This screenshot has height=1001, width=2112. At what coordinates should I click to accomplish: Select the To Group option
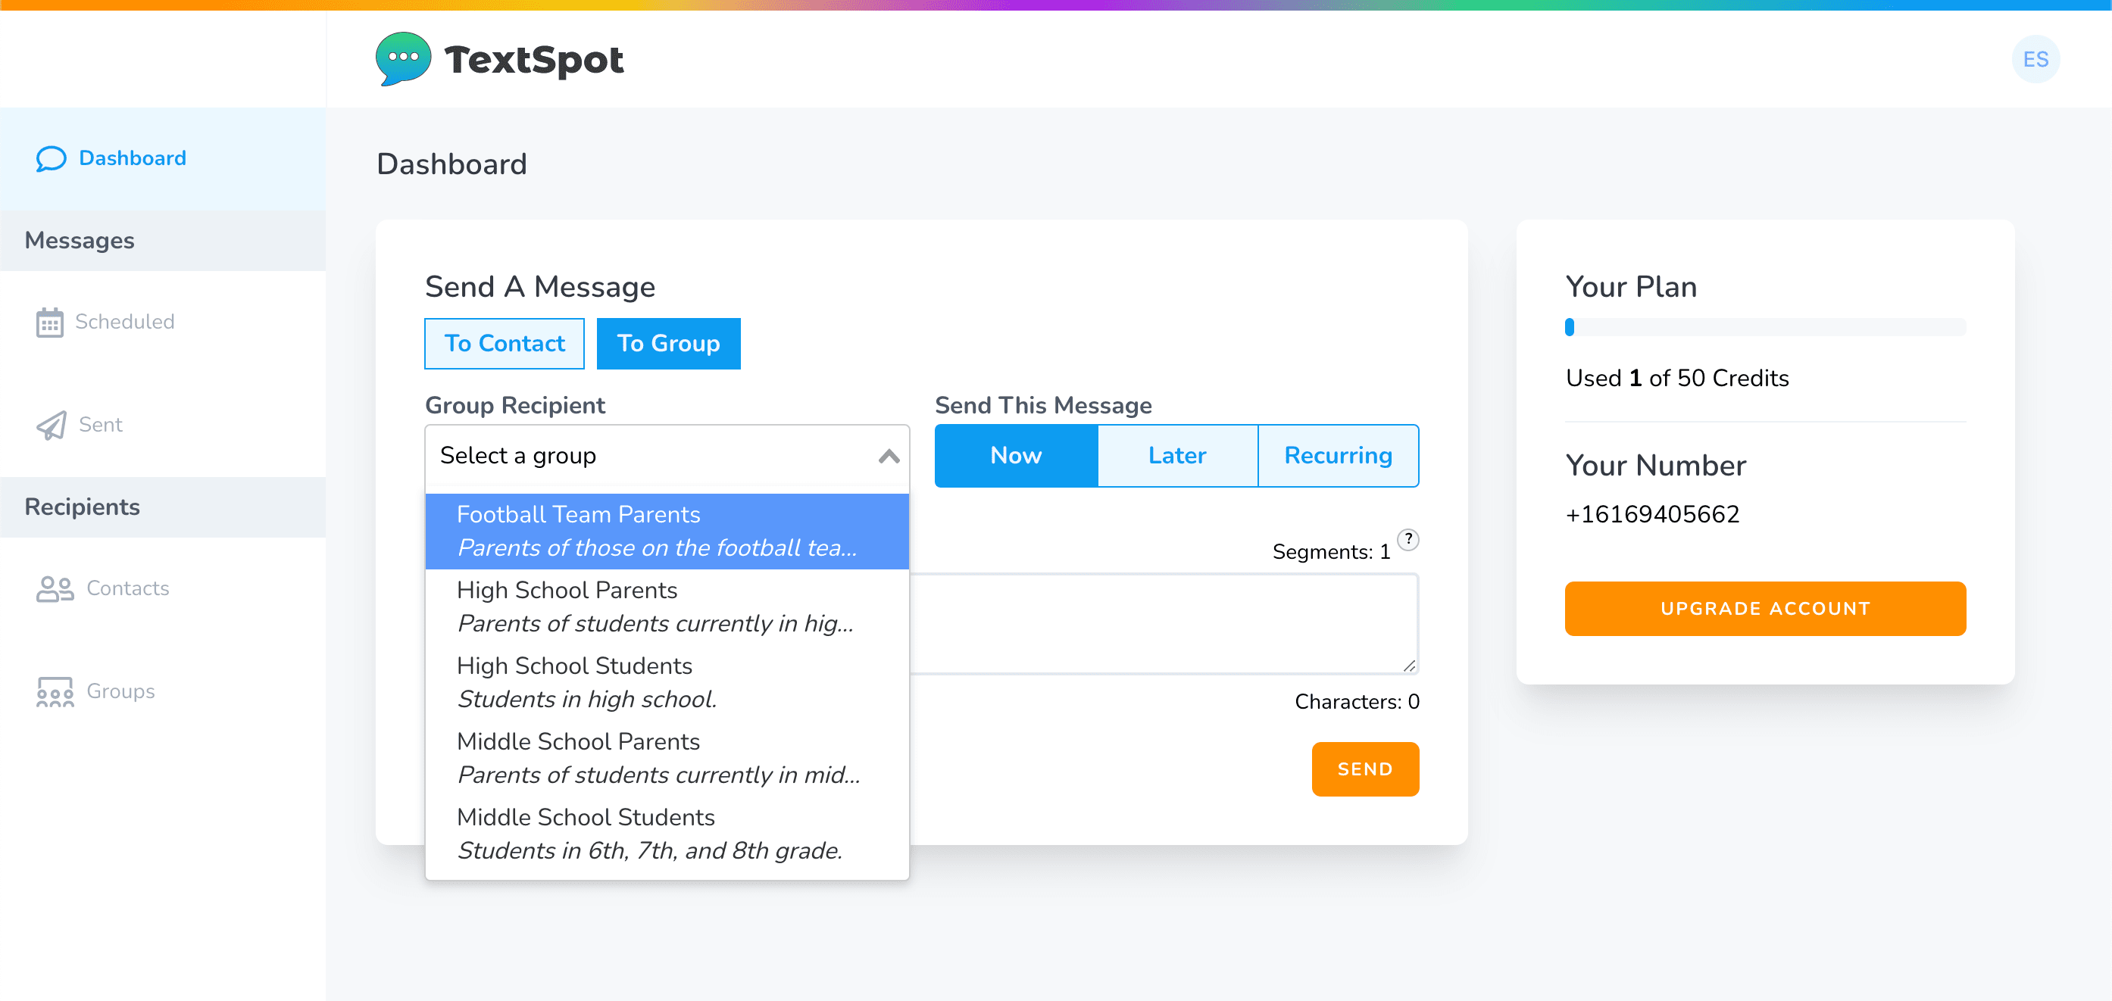(668, 344)
